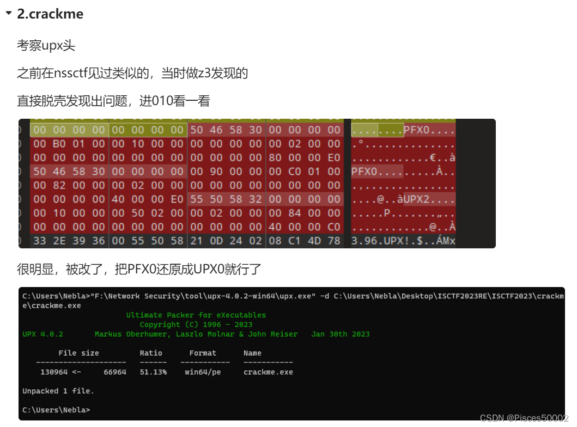Image resolution: width=577 pixels, height=427 pixels.
Task: Click the hex editor screenshot image
Action: coord(256,182)
